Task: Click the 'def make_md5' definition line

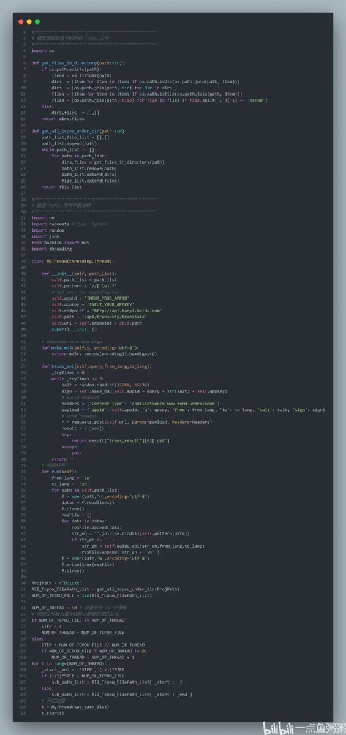Action: click(91, 348)
